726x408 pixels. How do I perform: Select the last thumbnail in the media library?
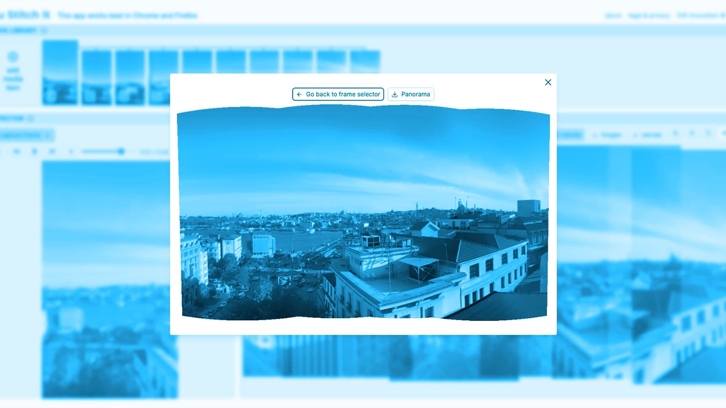pos(365,62)
